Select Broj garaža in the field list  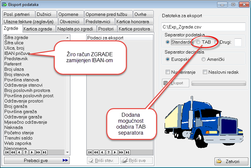[16, 106]
